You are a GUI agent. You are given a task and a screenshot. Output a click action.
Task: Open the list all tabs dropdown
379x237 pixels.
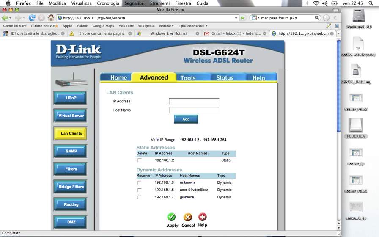point(339,33)
